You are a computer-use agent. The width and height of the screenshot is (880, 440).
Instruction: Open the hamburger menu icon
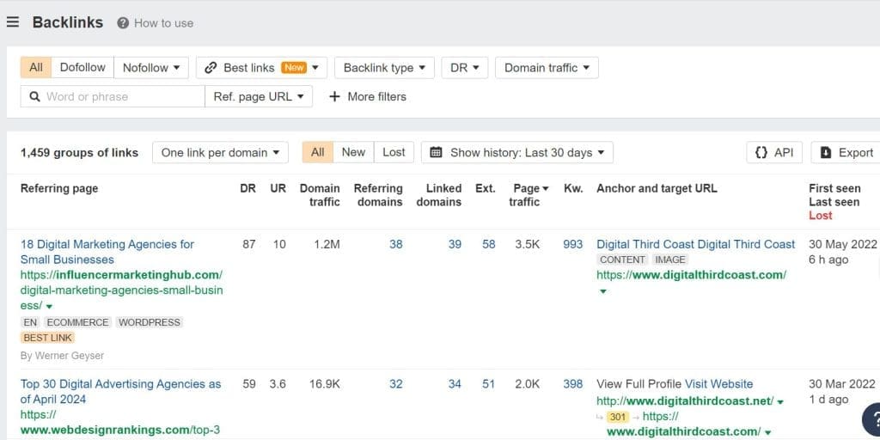[x=13, y=22]
